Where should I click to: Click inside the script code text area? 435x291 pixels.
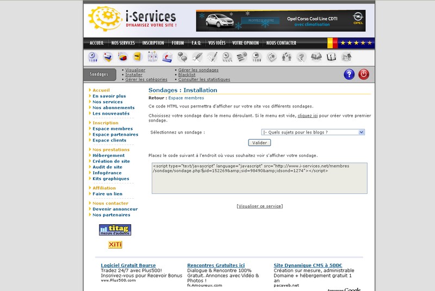(x=259, y=178)
